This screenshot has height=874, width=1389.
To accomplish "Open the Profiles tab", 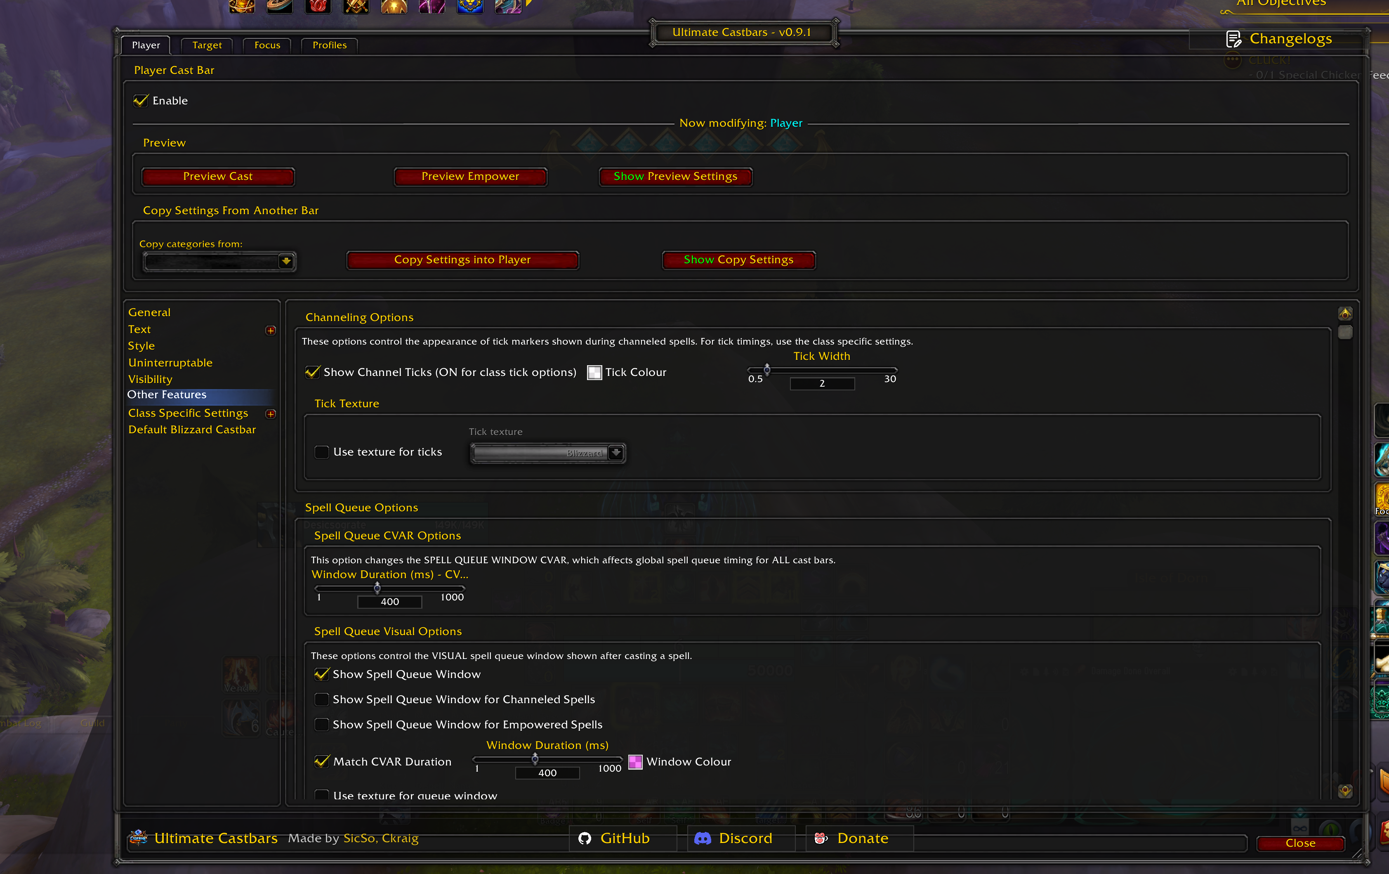I will pos(329,45).
